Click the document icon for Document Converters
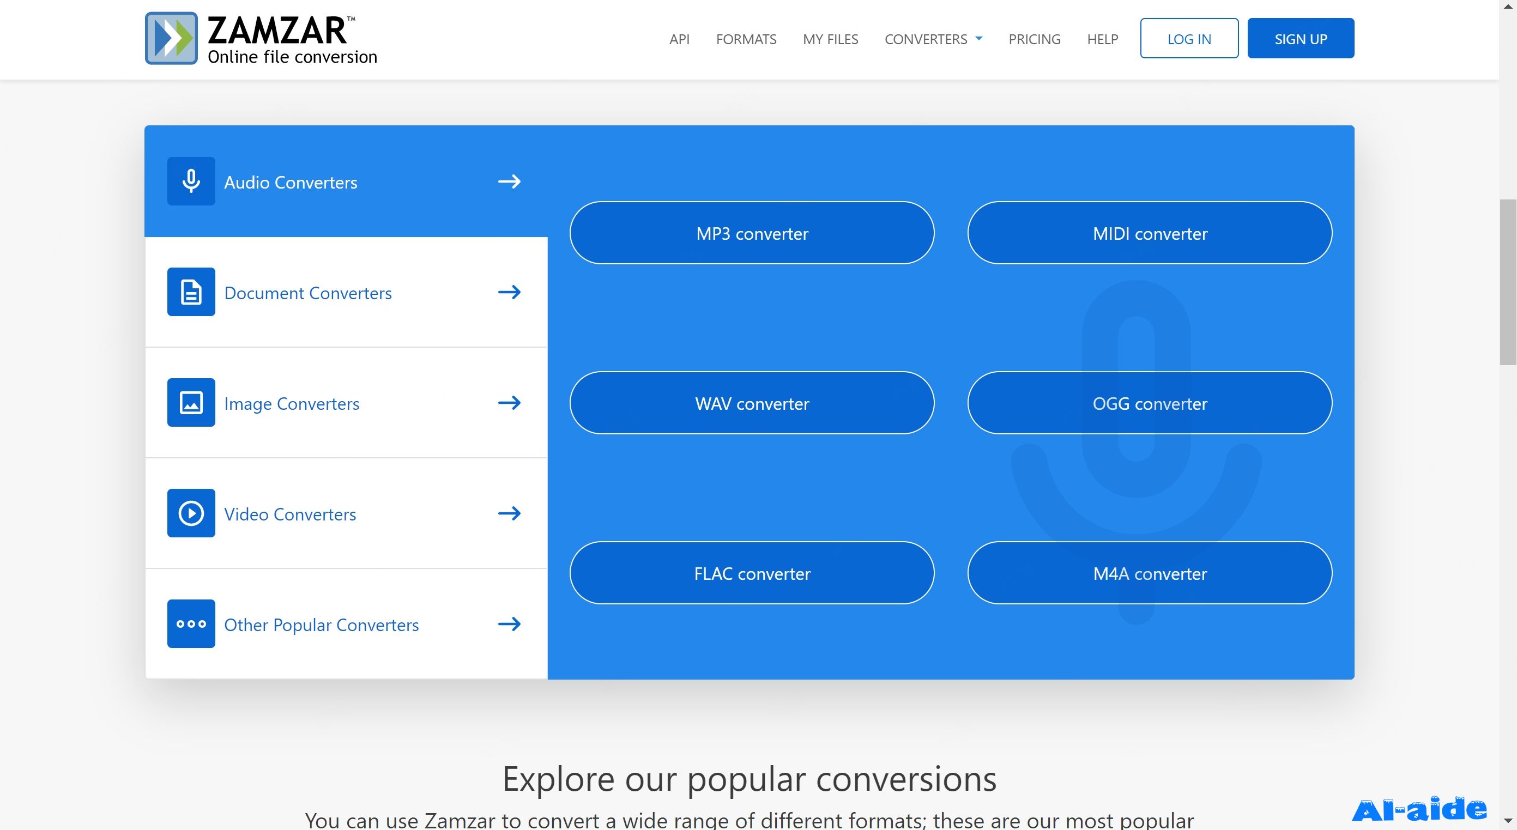The image size is (1517, 830). [191, 292]
